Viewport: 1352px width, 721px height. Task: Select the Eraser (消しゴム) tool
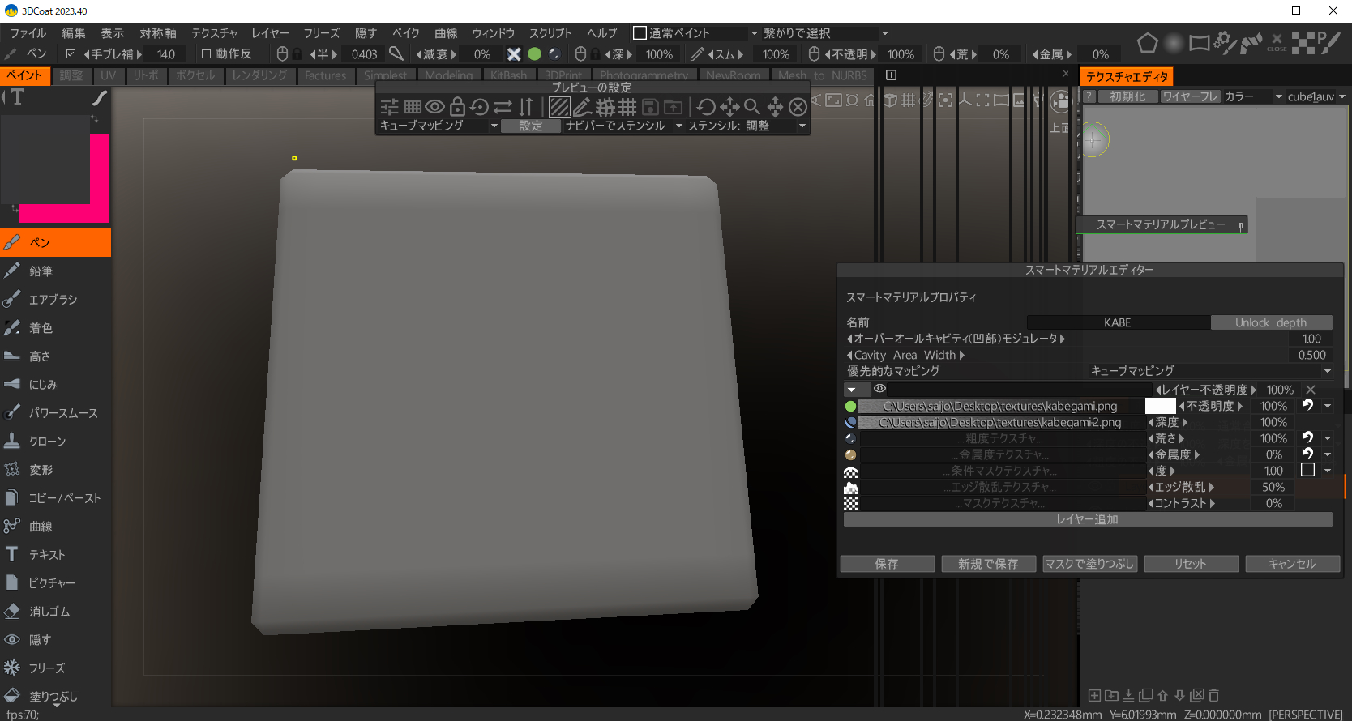[49, 612]
